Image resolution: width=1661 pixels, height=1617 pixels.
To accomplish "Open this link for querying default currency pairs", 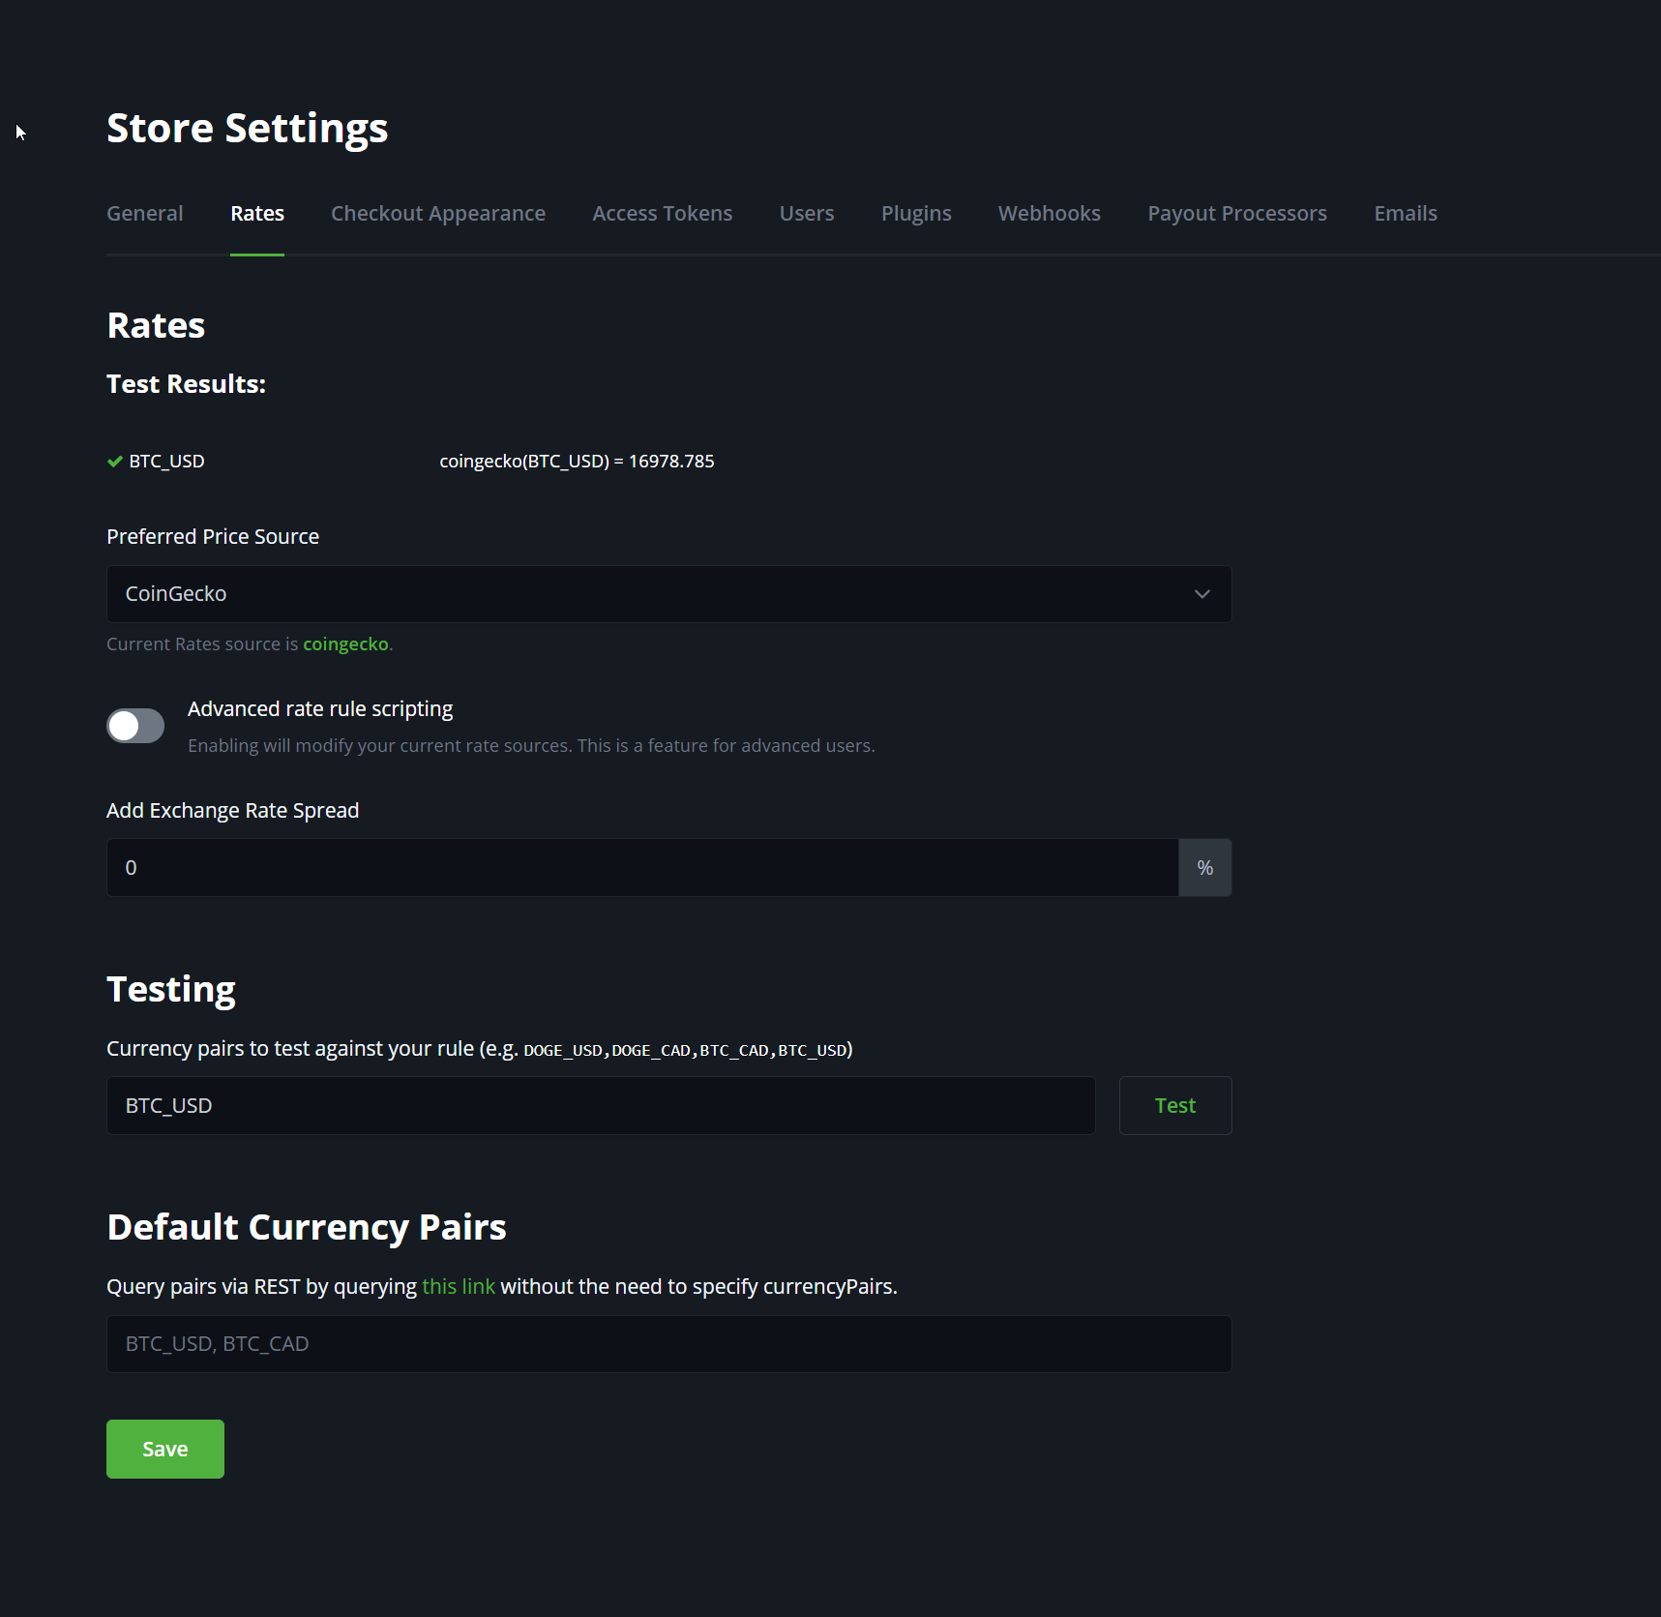I will click(458, 1286).
